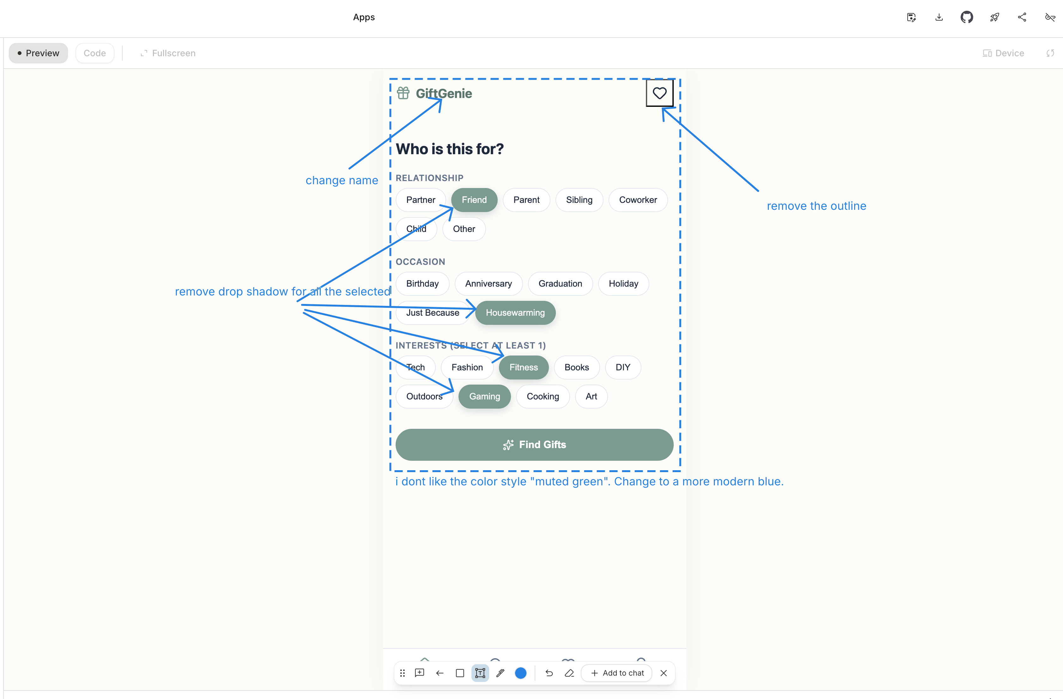Screen dimensions: 1063x699
Task: Open the Device selector
Action: [x=1003, y=53]
